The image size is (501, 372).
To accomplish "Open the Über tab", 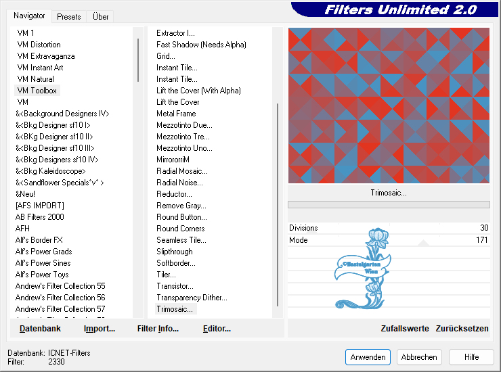I will (100, 16).
